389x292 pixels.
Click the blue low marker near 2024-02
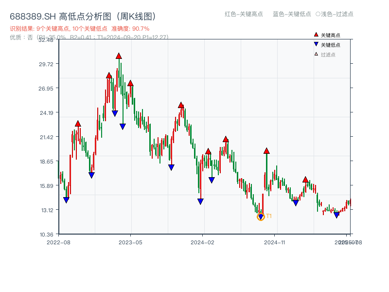point(200,201)
